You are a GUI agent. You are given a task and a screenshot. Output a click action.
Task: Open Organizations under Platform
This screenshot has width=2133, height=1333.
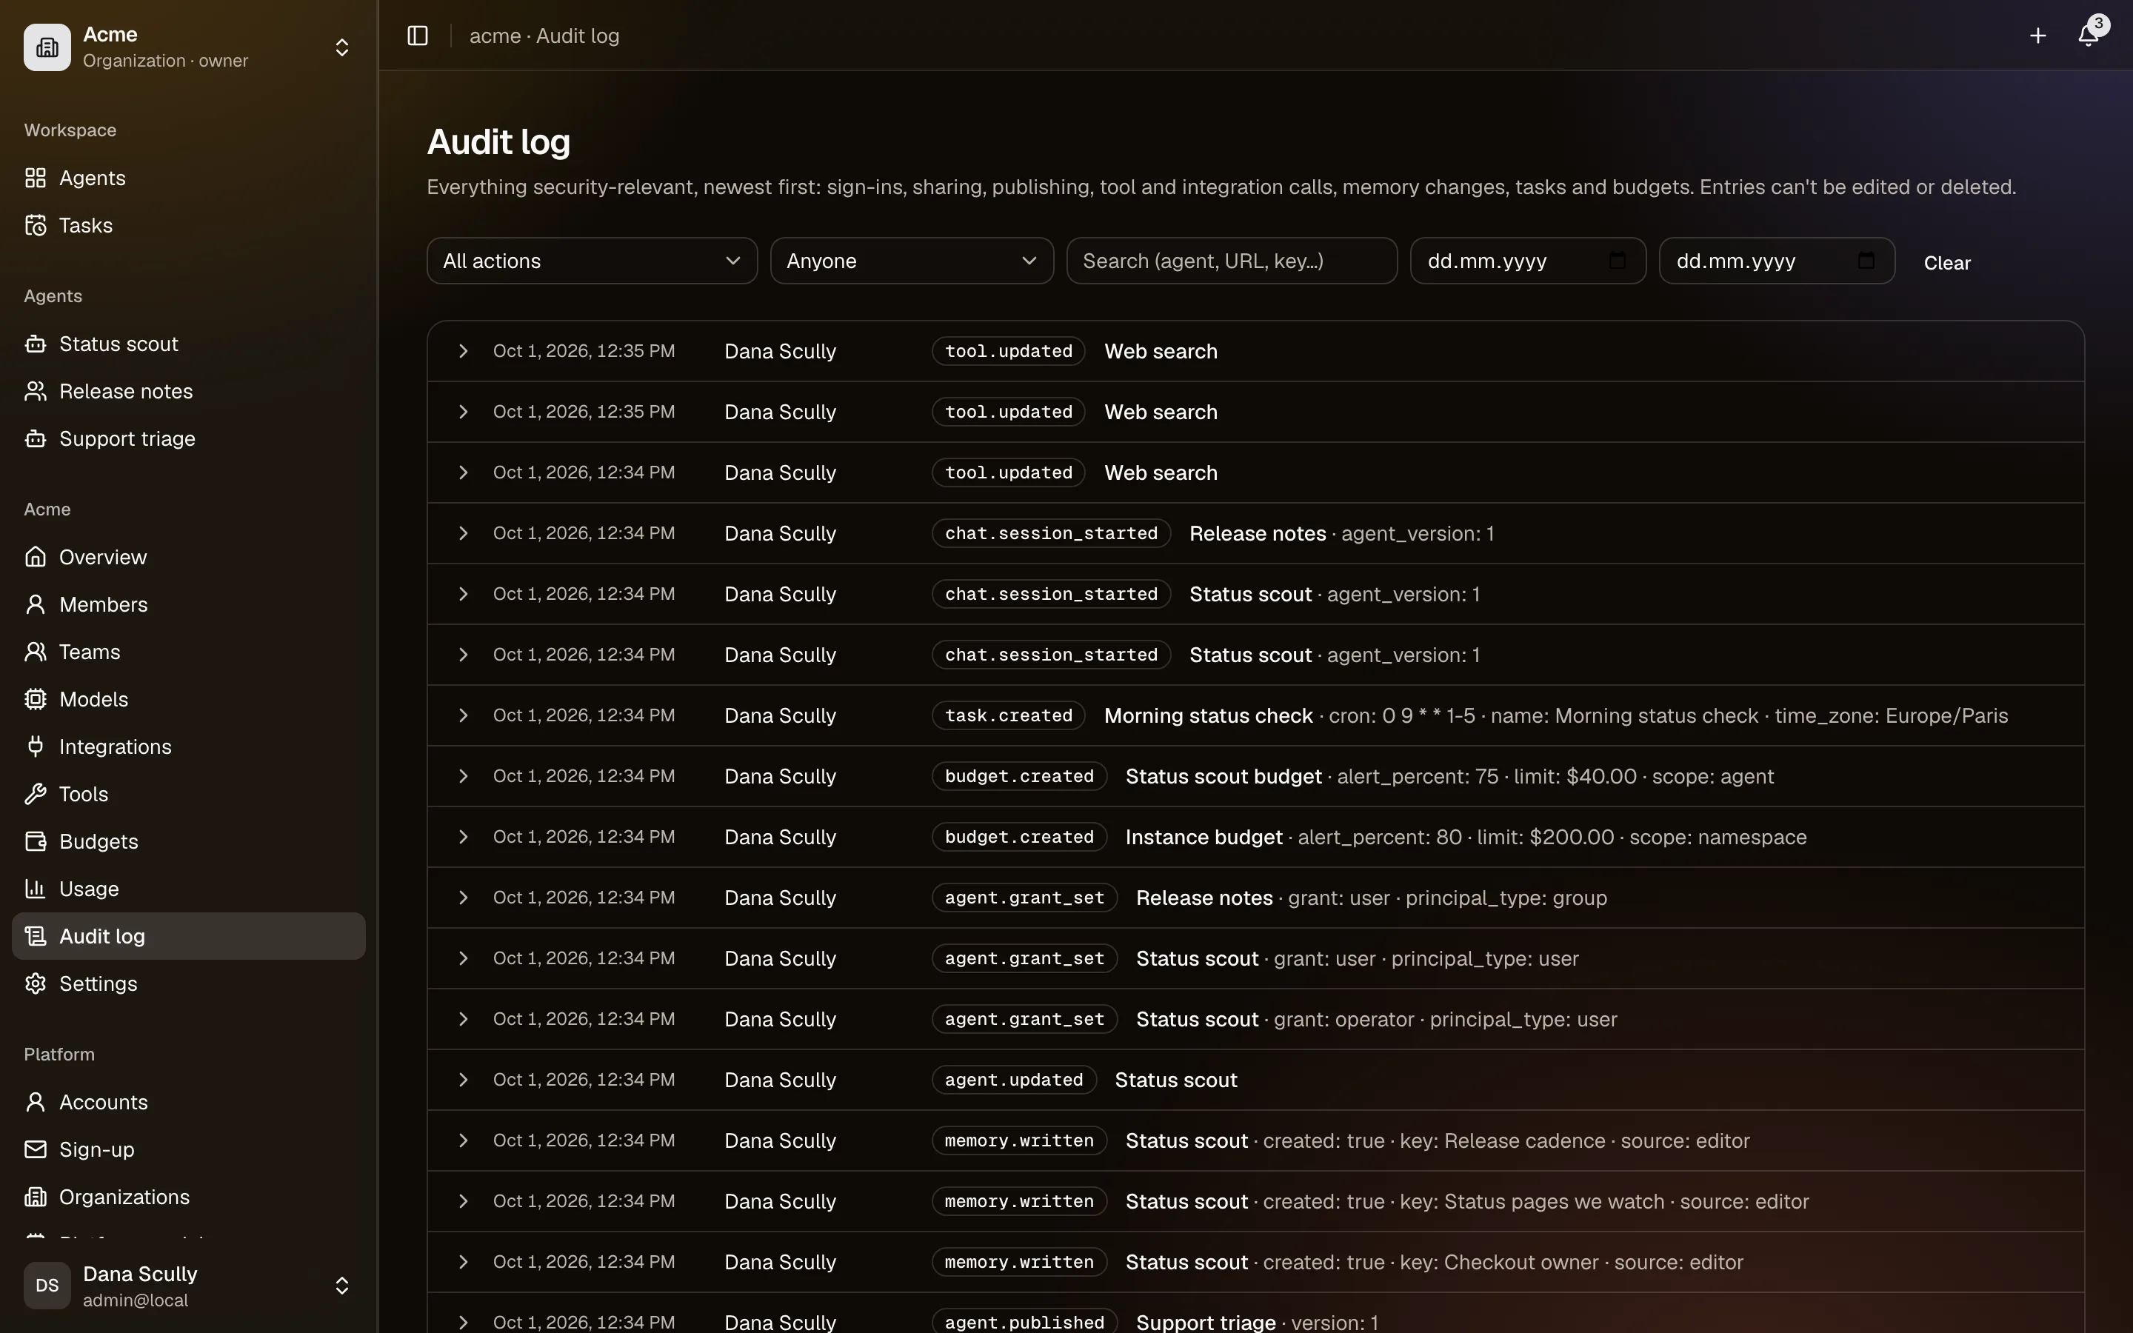189,1197
